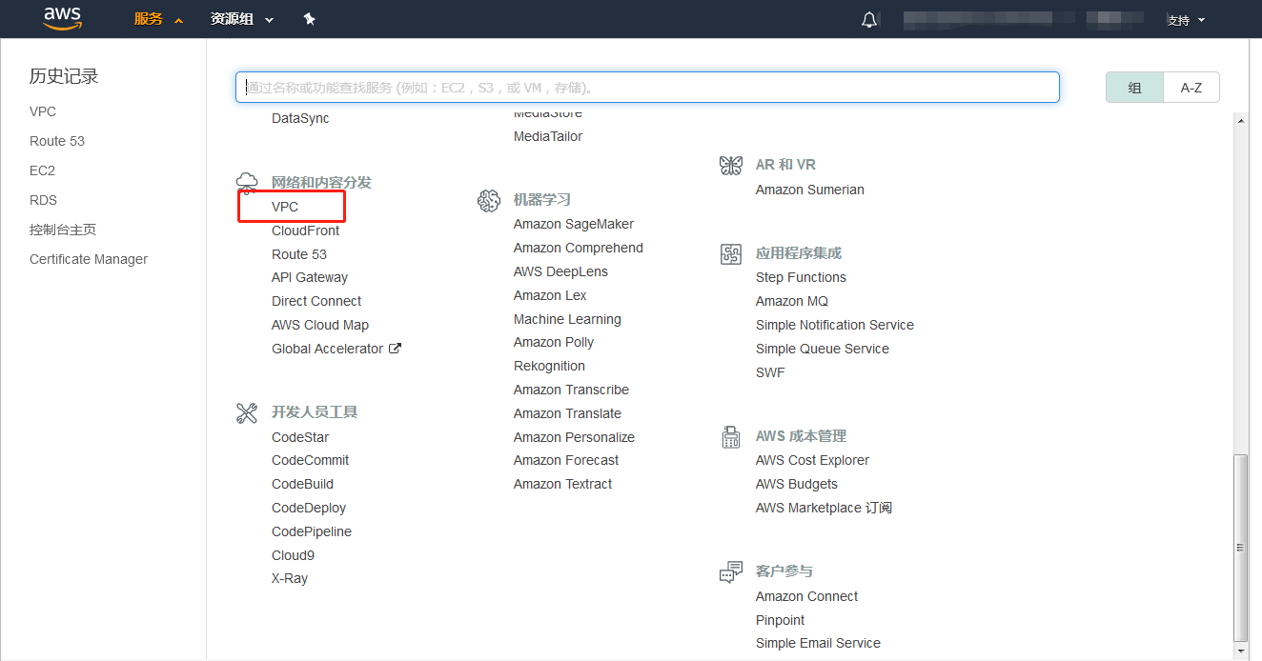Click the 客户参与 category icon
Image resolution: width=1262 pixels, height=661 pixels.
point(731,571)
